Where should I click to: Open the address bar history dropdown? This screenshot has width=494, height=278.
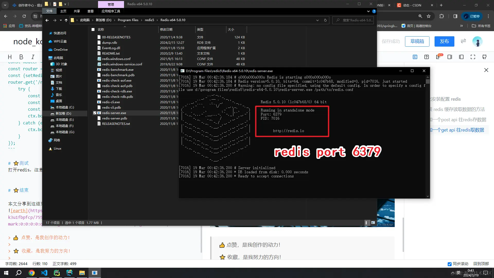pyautogui.click(x=317, y=20)
